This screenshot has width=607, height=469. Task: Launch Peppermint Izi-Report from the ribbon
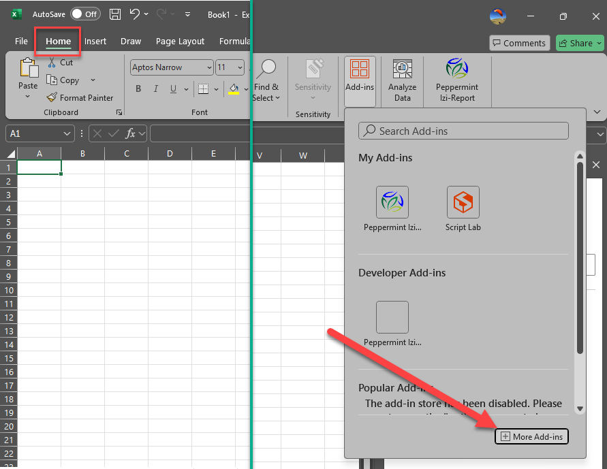[x=457, y=80]
